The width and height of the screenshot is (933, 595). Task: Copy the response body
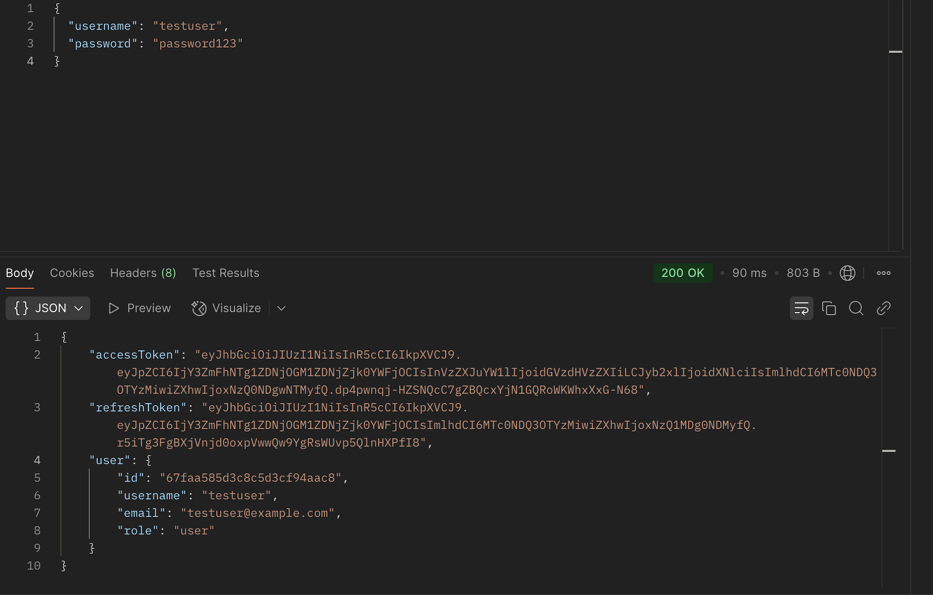tap(829, 308)
